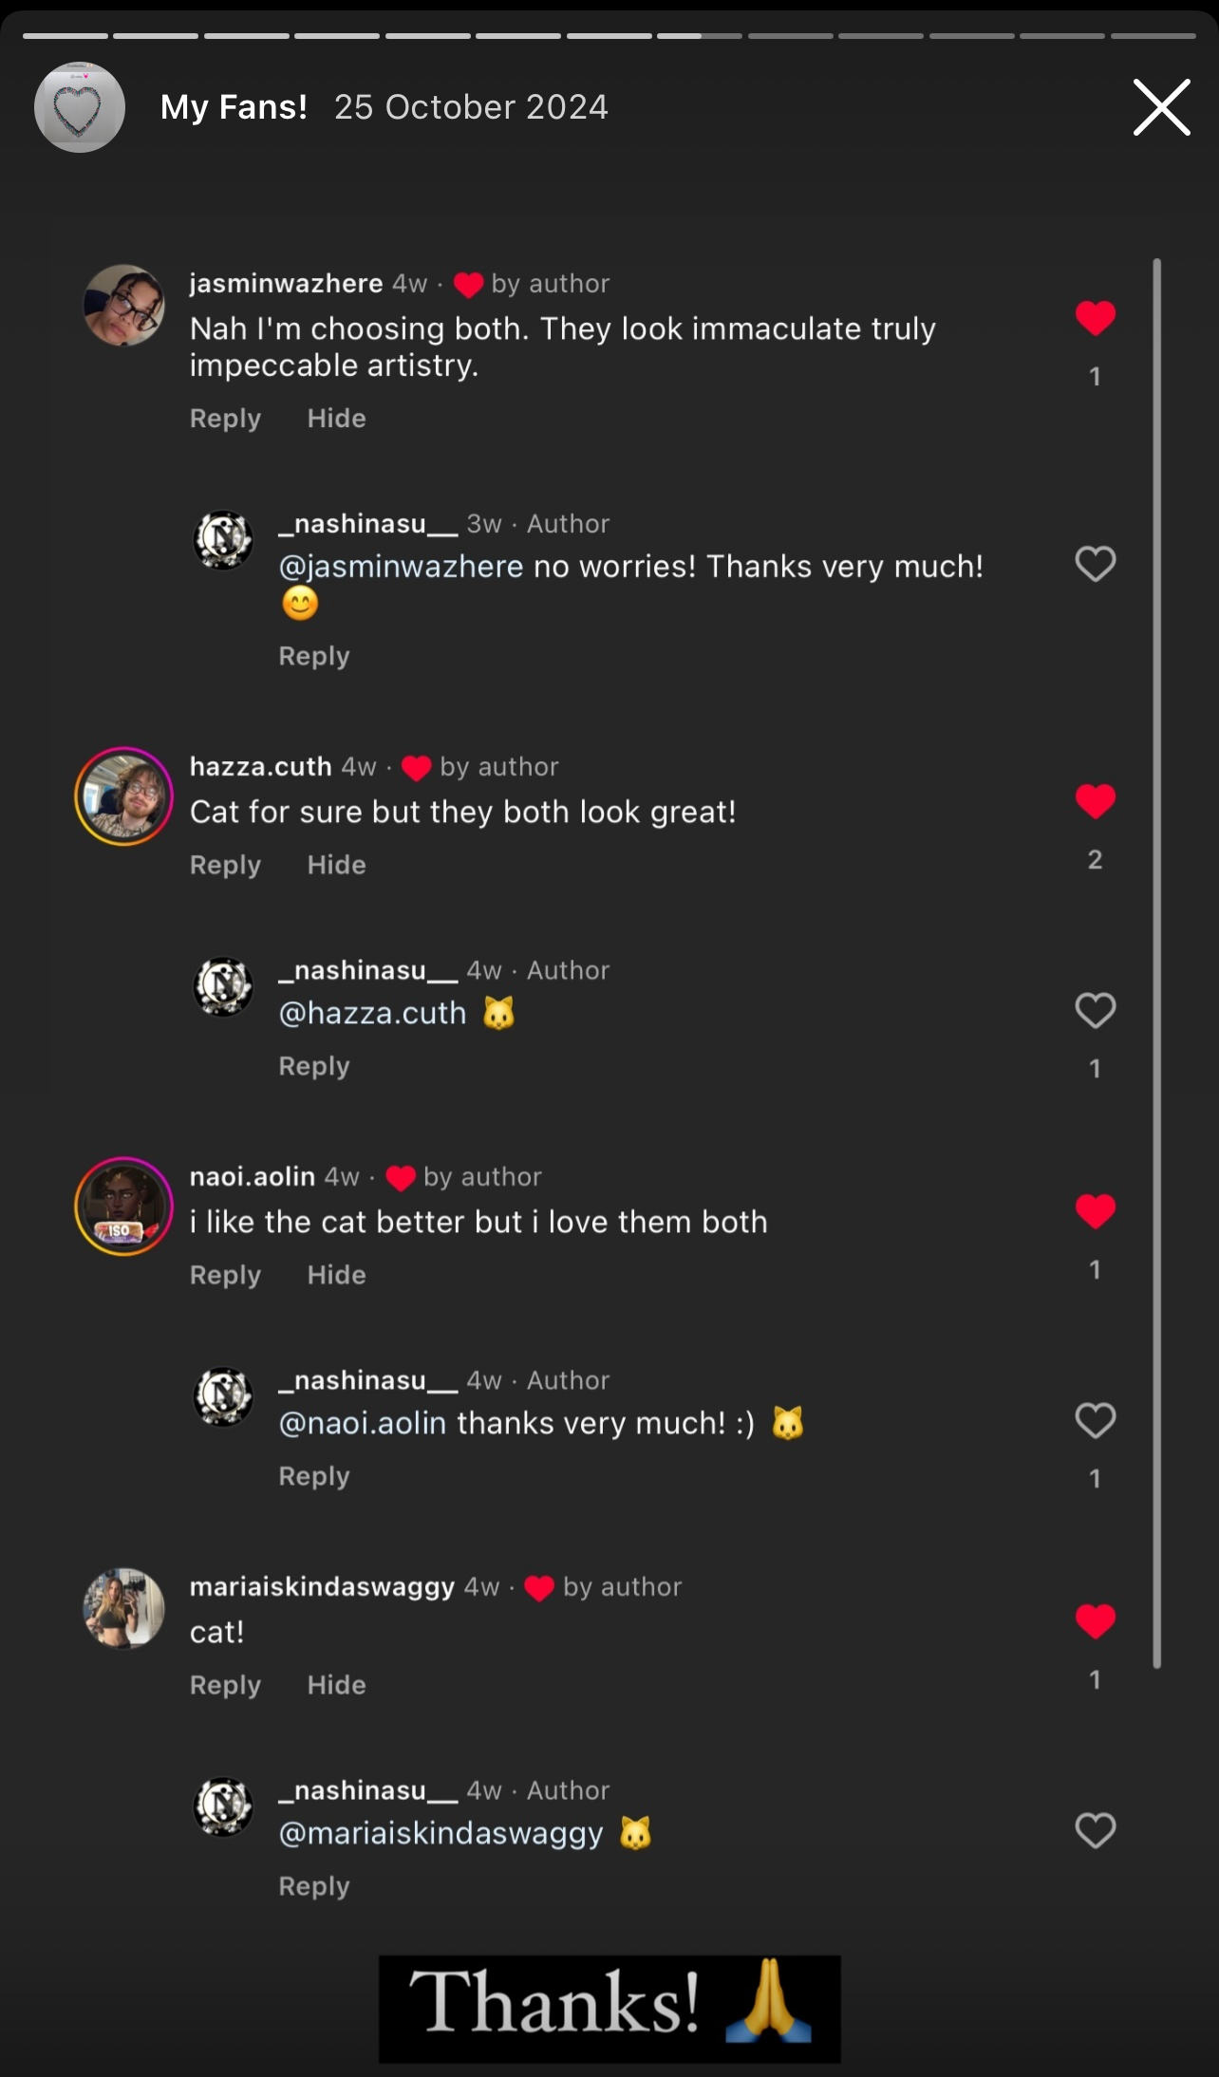Hide the comment from naoi.aolin
This screenshot has height=2077, width=1219.
click(x=336, y=1275)
